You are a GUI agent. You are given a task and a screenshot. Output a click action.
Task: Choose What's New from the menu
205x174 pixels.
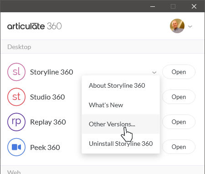[121, 105]
